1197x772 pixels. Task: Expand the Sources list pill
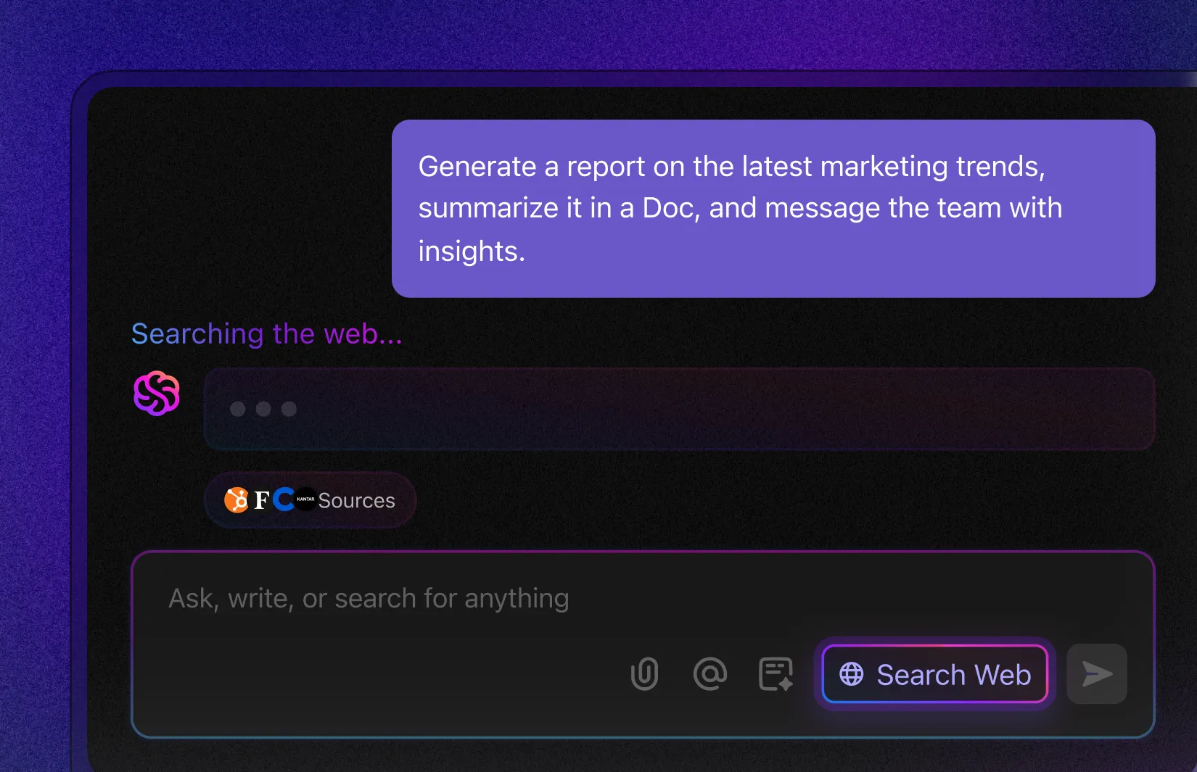click(x=310, y=500)
